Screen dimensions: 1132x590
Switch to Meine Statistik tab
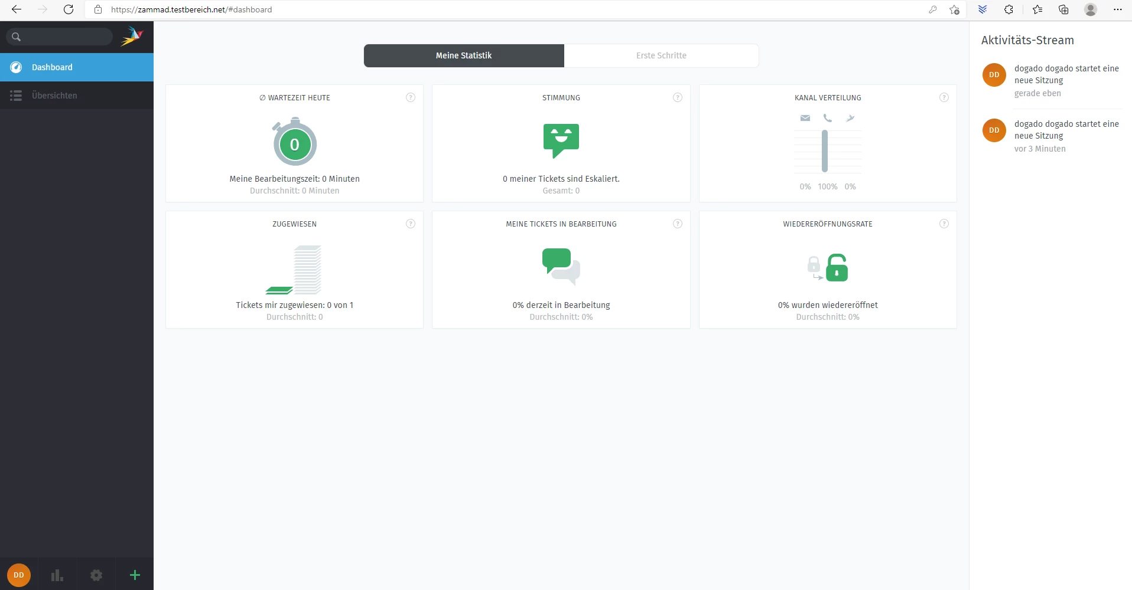pyautogui.click(x=464, y=55)
